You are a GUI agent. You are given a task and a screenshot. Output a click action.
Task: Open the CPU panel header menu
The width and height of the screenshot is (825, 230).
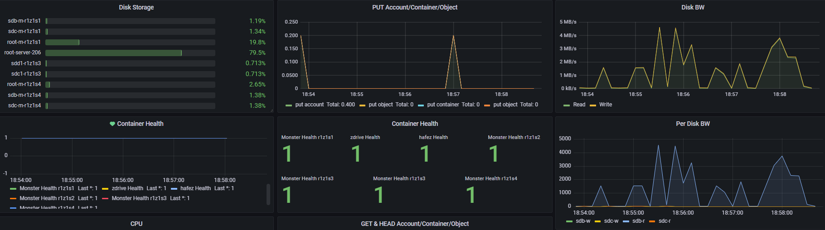[x=136, y=224]
